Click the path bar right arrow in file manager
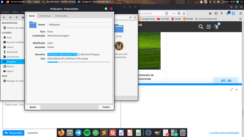Screen dimensions: 244x137 (x=135, y=17)
